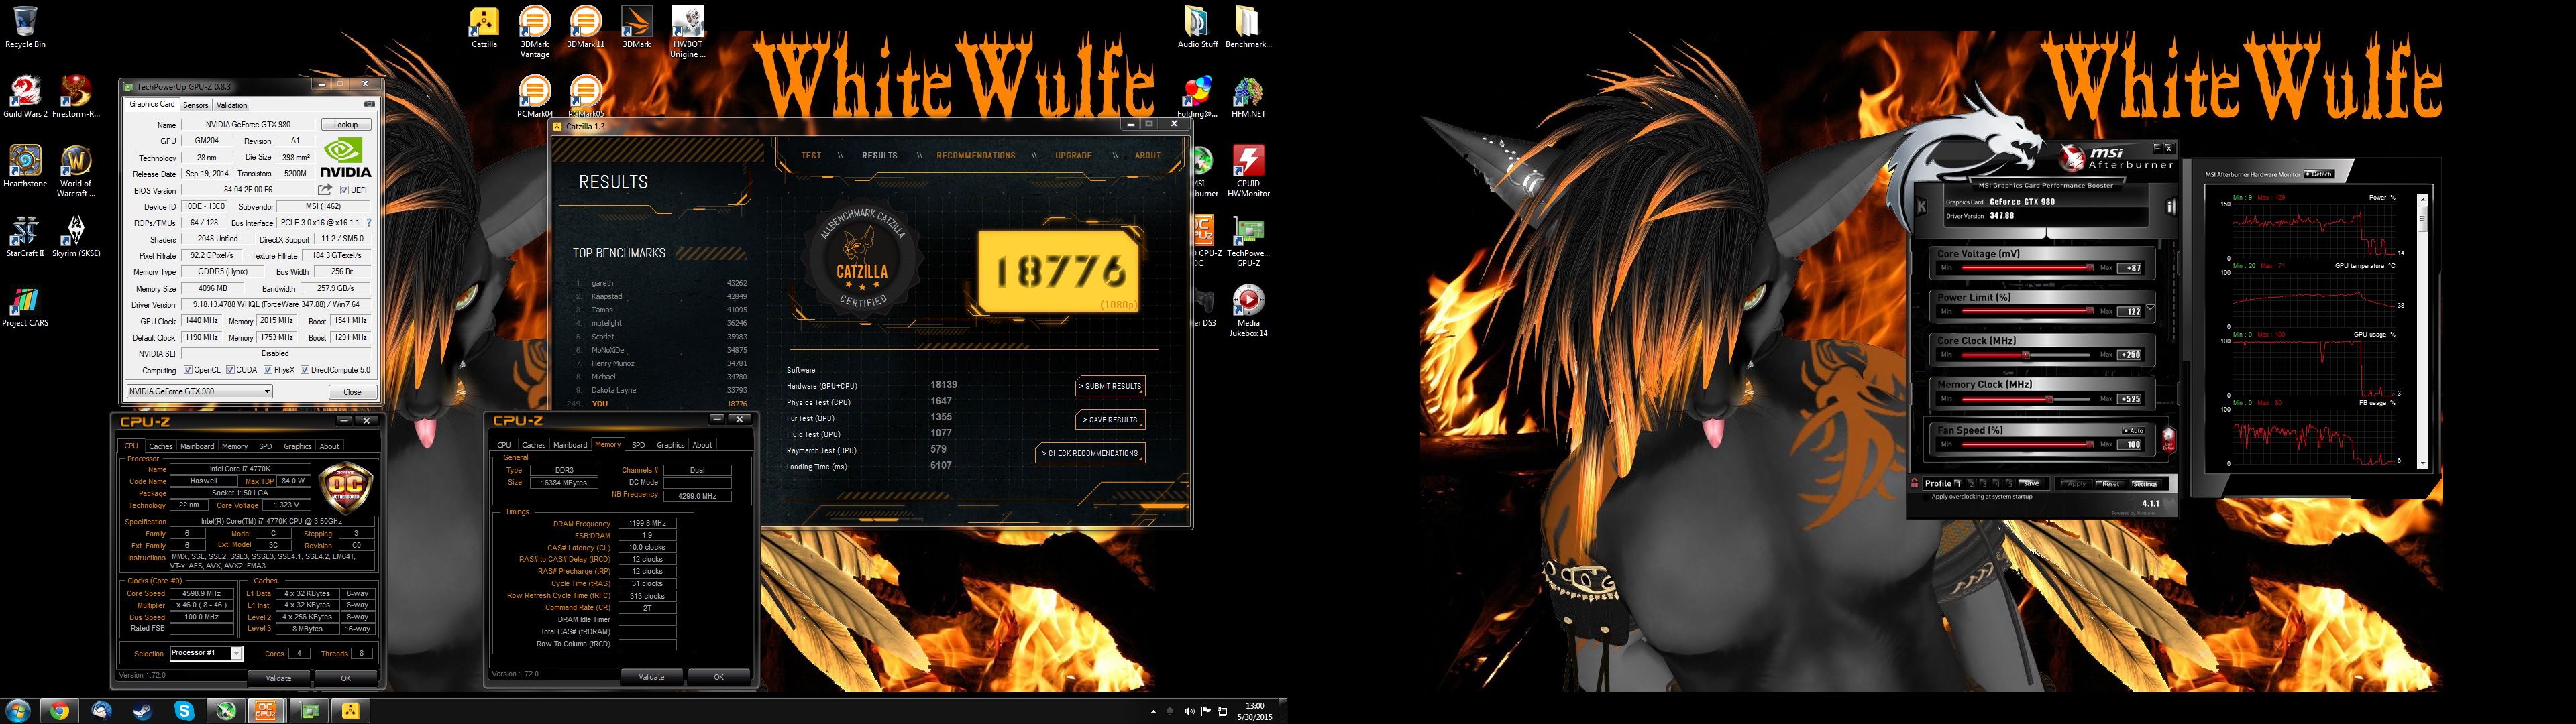Screen dimensions: 2576x724
Task: Click the fan User Define icon in Afterburner
Action: 2168,439
